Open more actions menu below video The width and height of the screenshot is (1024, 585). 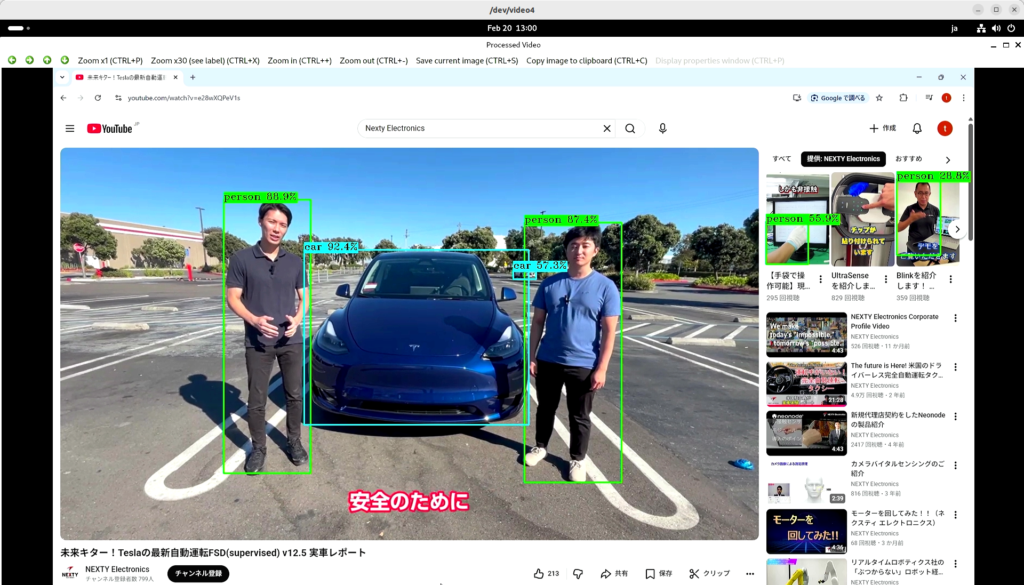750,574
